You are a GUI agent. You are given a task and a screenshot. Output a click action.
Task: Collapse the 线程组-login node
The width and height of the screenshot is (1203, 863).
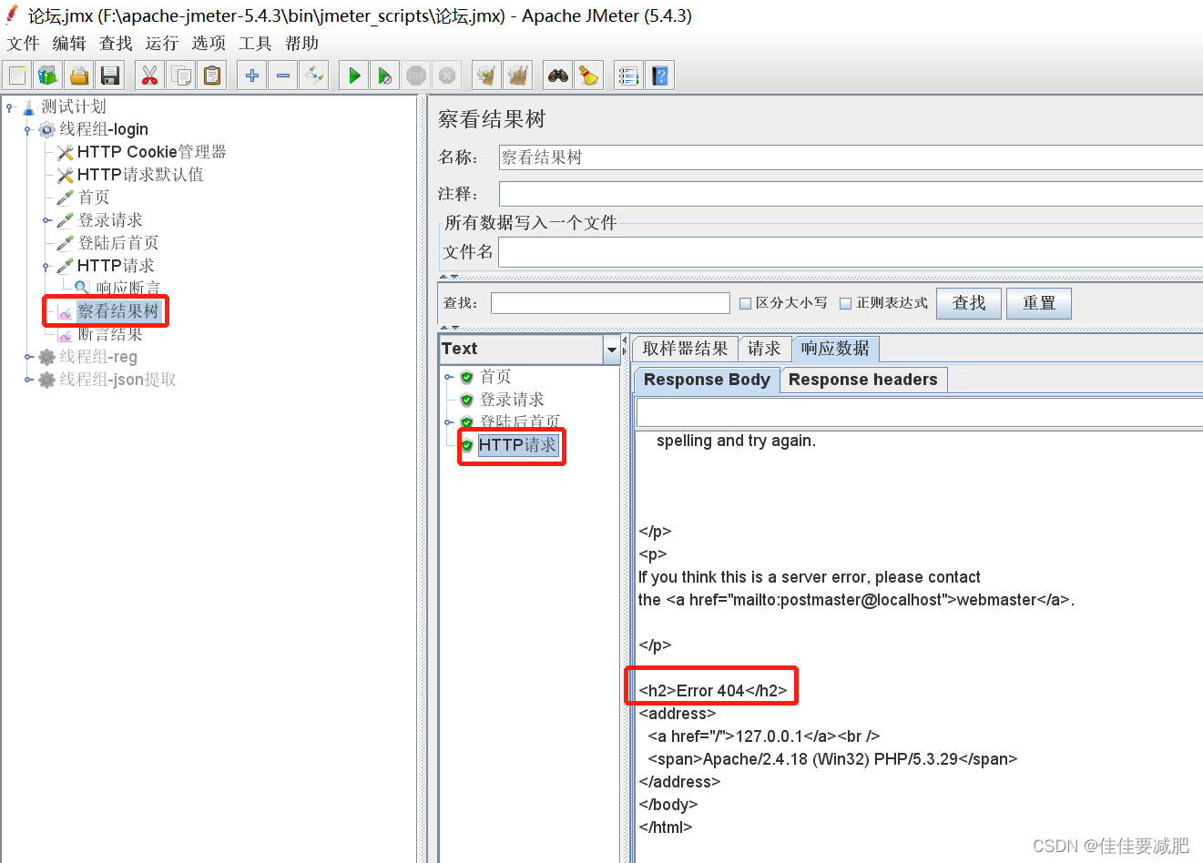[x=27, y=130]
